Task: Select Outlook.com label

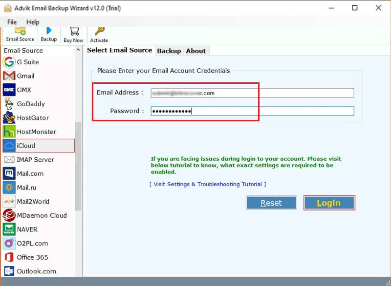Action: [x=36, y=271]
